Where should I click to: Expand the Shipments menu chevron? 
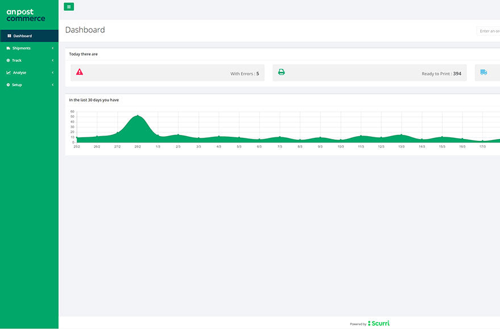52,48
